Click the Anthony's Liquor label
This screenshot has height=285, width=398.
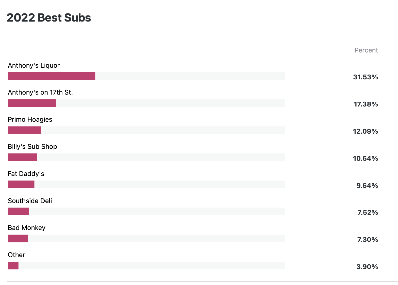(34, 65)
